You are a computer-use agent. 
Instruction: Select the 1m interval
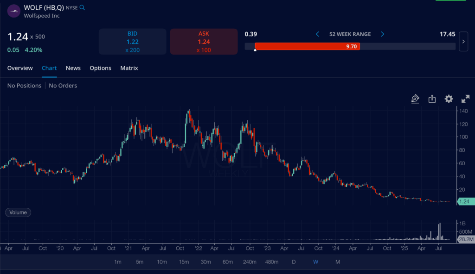point(118,262)
